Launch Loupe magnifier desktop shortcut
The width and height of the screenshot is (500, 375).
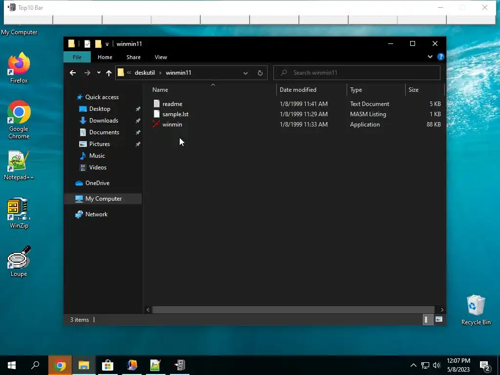19,262
